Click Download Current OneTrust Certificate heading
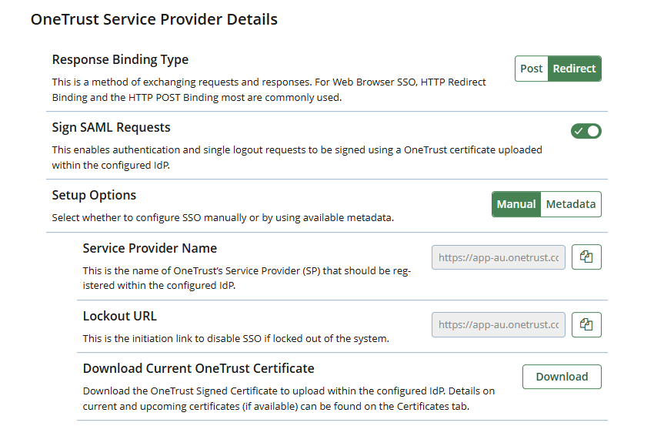This screenshot has height=426, width=654. tap(199, 368)
